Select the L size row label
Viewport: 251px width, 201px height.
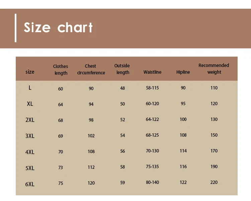tap(30, 88)
